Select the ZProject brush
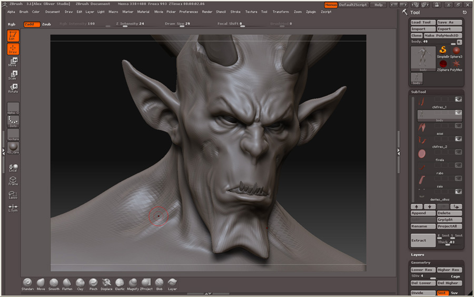This screenshot has height=297, width=474. (x=146, y=284)
